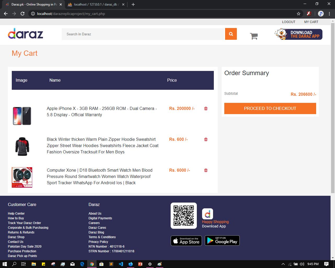Reload the page with the refresh button
Screen dimensions: 335x268
23,14
